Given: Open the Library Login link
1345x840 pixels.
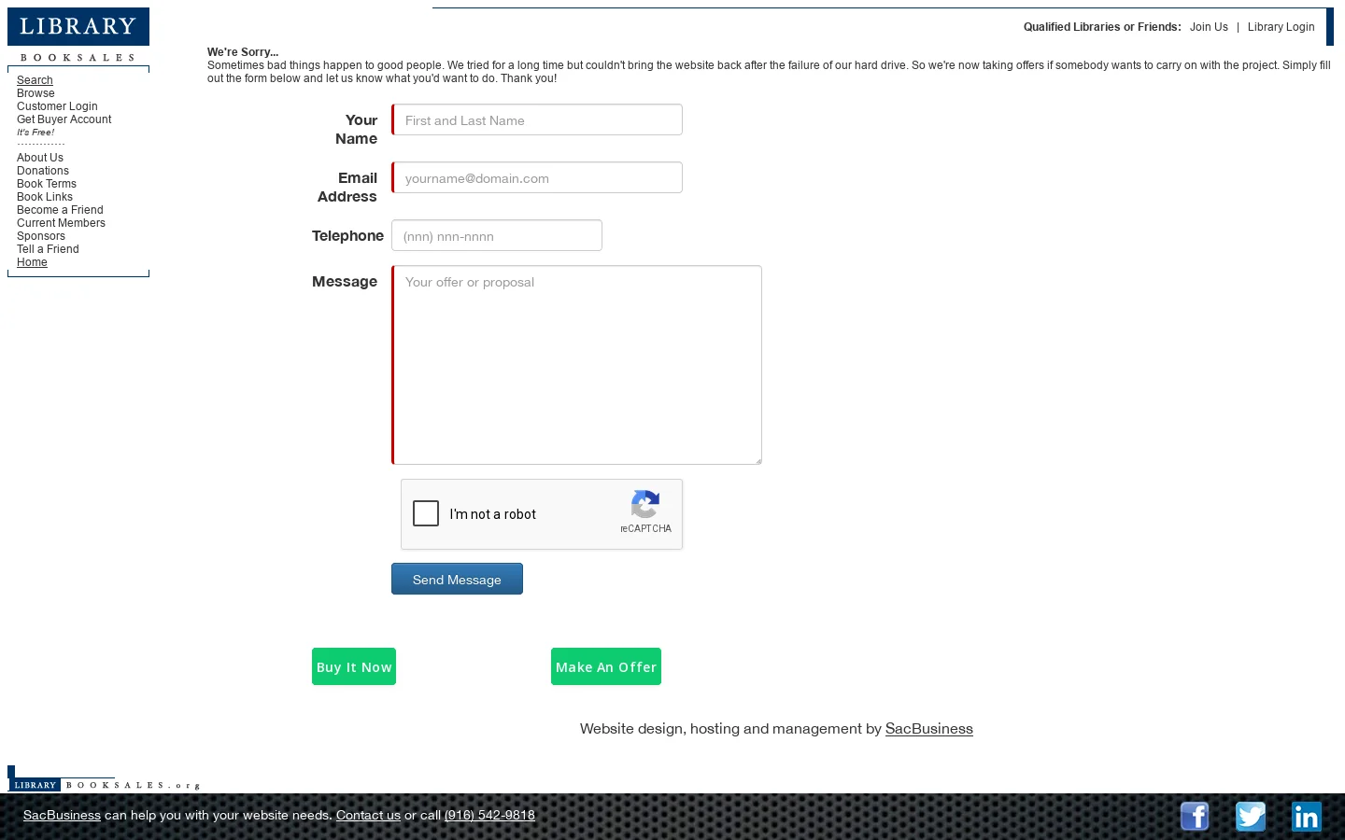Looking at the screenshot, I should tap(1281, 27).
